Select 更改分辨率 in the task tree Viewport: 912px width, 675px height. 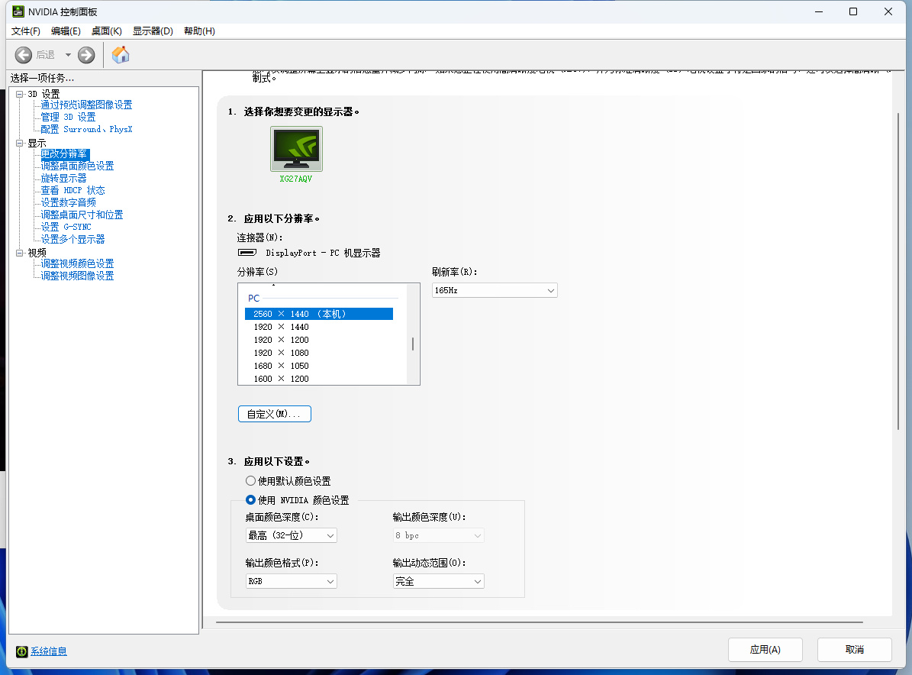[65, 153]
